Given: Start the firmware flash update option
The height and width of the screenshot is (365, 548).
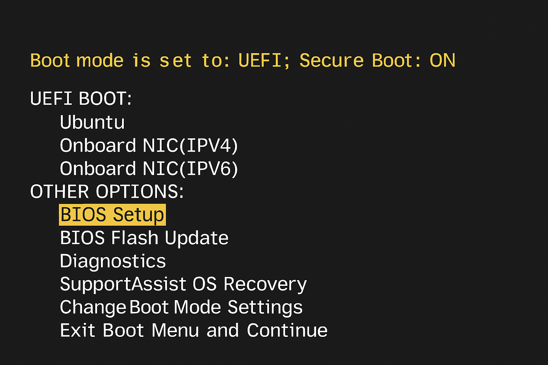Looking at the screenshot, I should (x=144, y=238).
